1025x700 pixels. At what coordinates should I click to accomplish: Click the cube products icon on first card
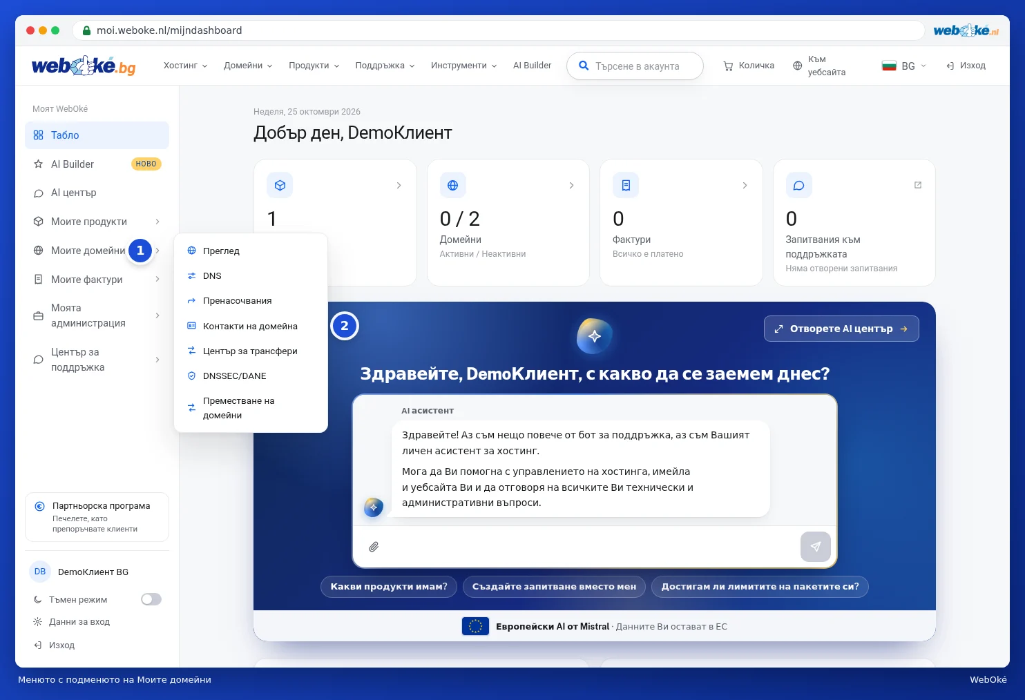pos(280,185)
